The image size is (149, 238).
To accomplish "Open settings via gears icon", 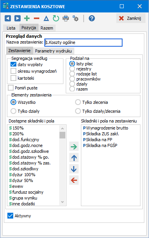I will [x=75, y=18].
